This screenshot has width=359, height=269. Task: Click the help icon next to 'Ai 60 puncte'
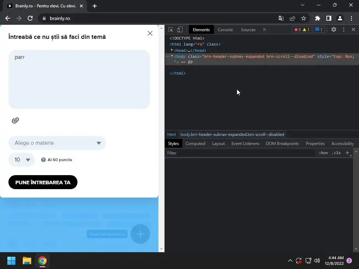pyautogui.click(x=43, y=160)
